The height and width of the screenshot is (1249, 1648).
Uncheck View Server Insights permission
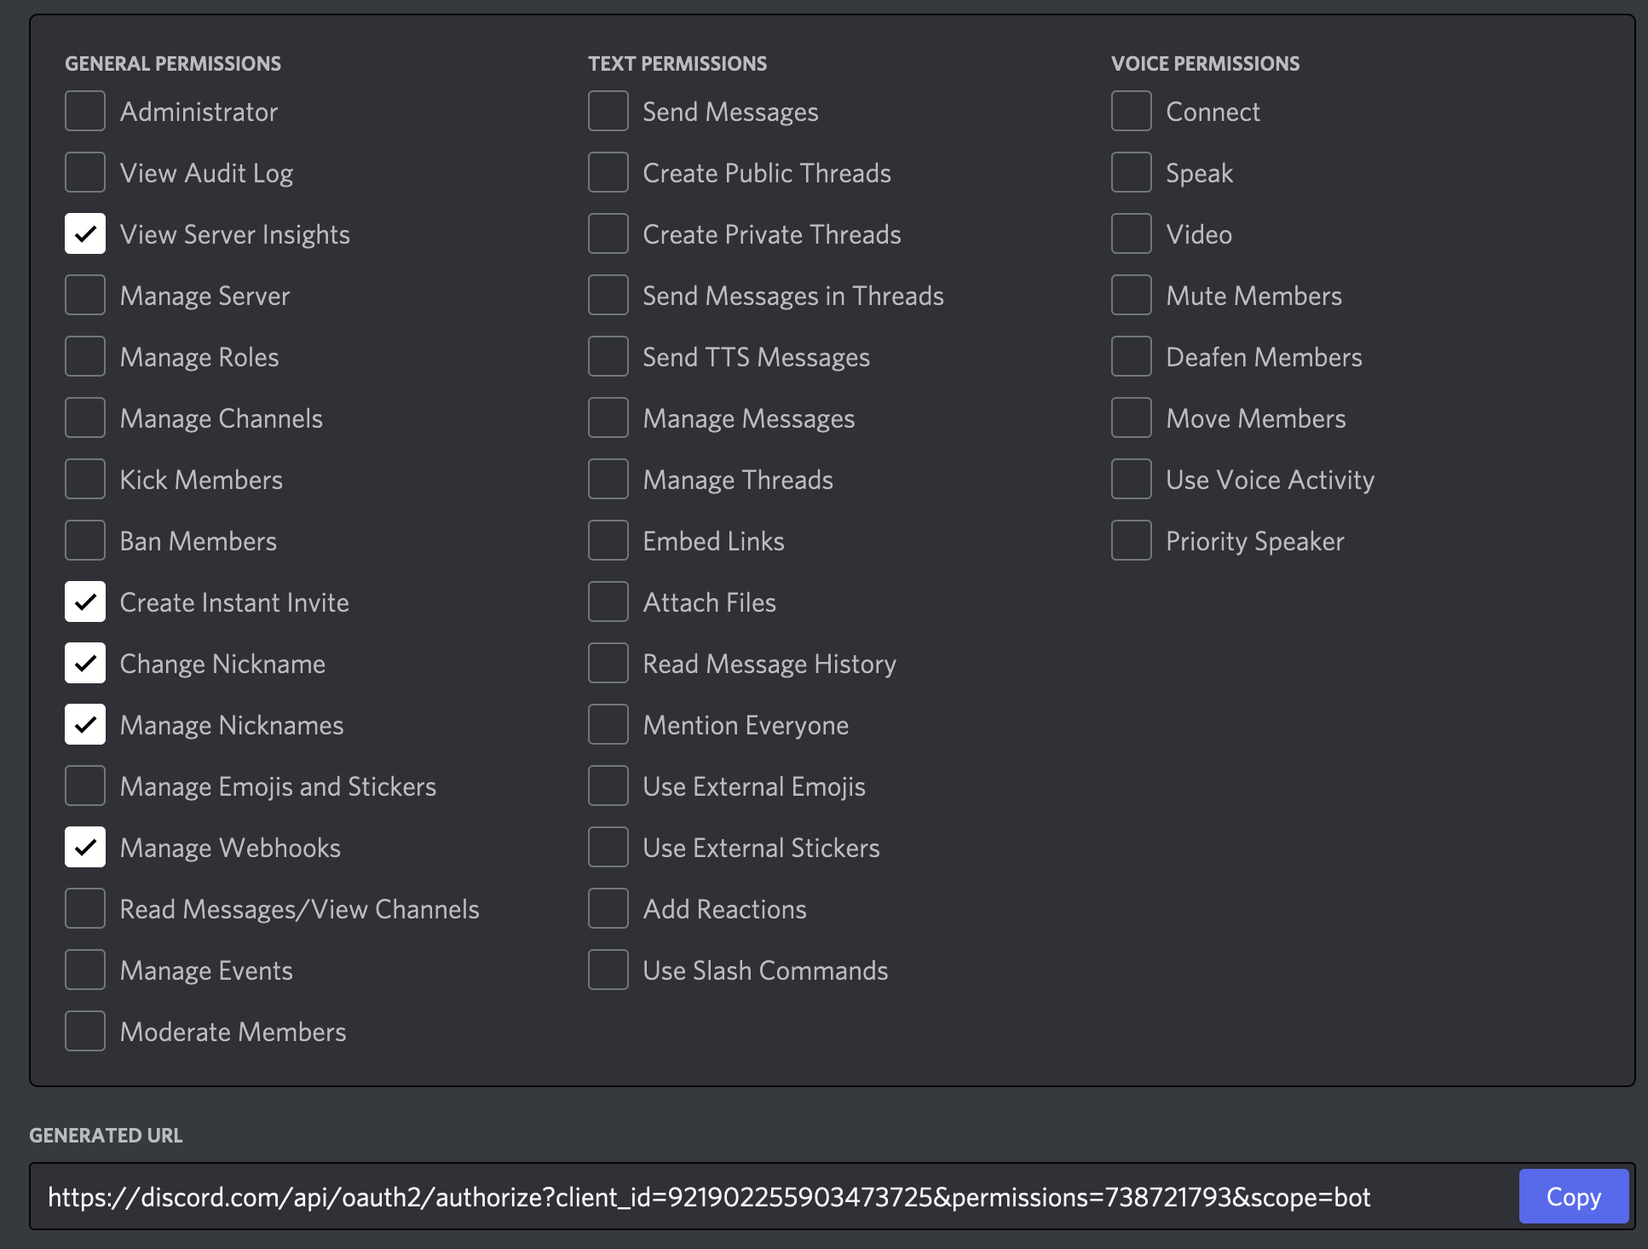[x=85, y=233]
